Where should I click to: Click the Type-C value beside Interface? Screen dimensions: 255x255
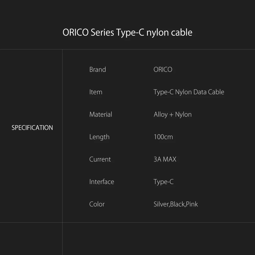tap(163, 182)
